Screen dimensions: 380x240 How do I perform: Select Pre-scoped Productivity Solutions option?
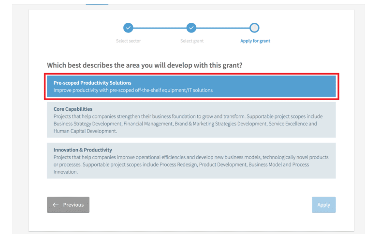pyautogui.click(x=191, y=87)
